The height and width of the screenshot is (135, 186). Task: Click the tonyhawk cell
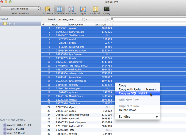(74, 119)
